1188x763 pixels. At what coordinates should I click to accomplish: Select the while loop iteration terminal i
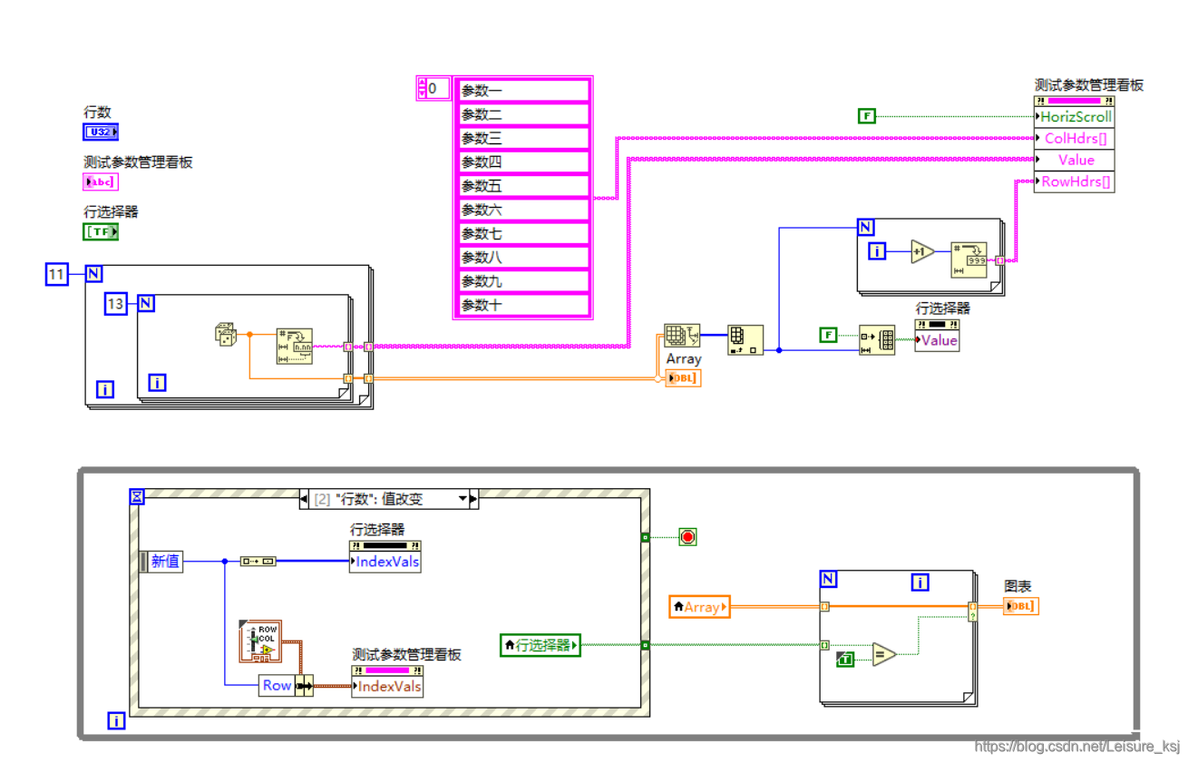tap(117, 721)
